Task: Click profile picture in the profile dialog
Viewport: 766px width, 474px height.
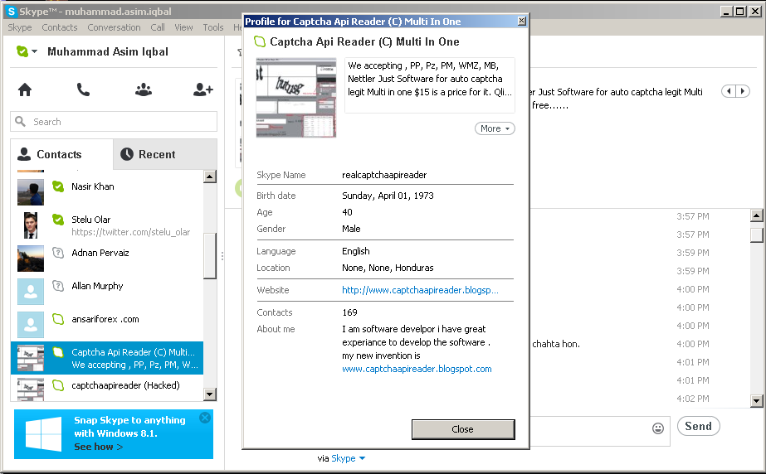Action: (296, 98)
